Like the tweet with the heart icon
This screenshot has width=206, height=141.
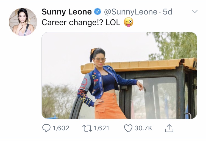tap(128, 128)
